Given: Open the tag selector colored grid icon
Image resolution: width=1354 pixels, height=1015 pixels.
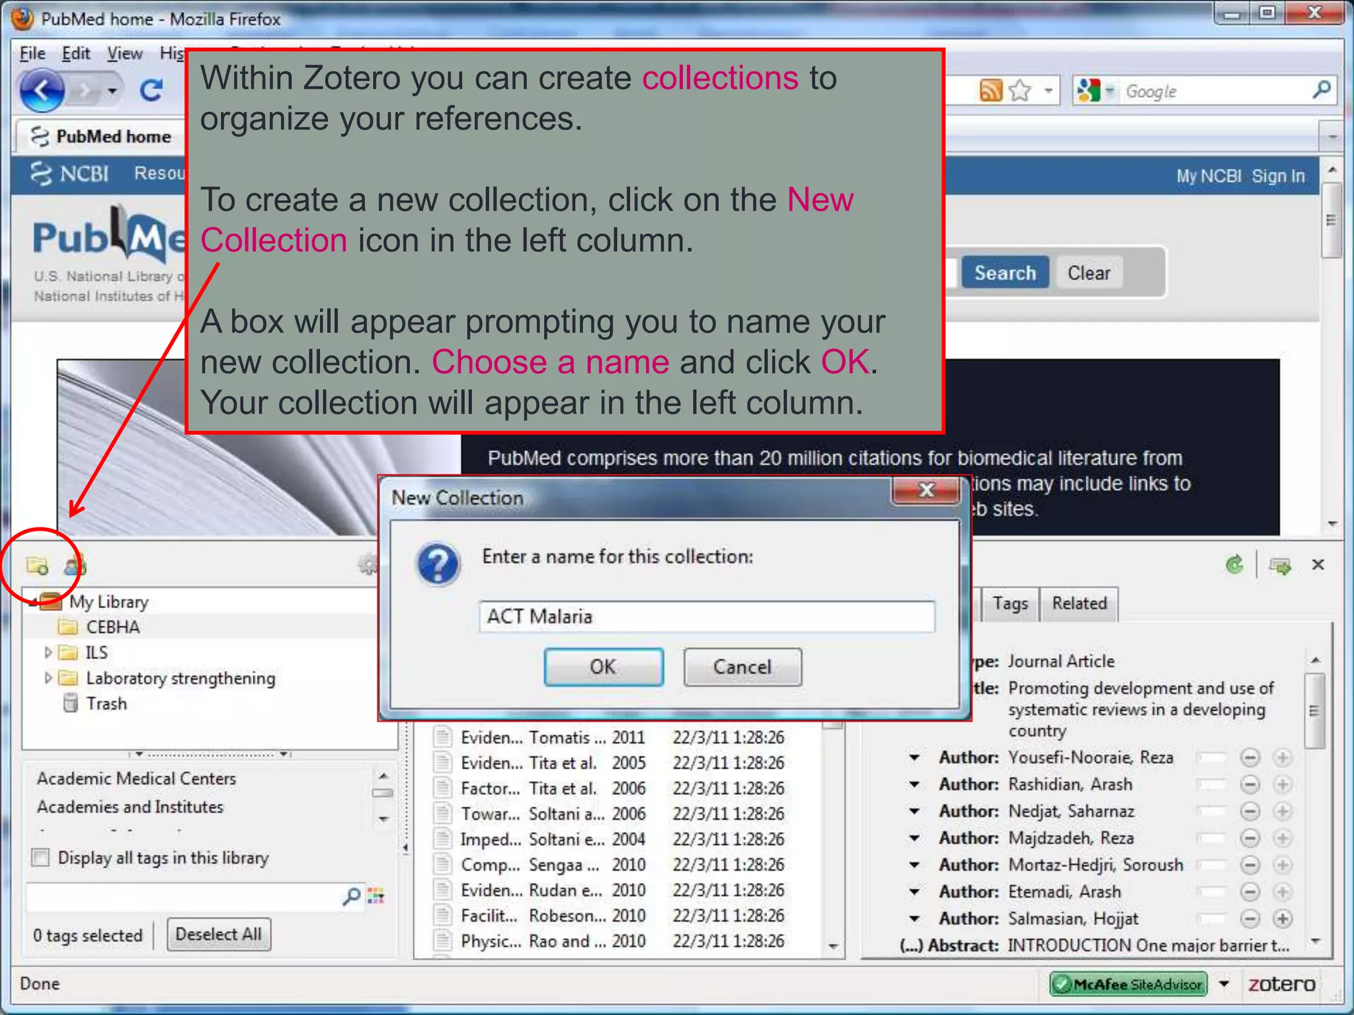Looking at the screenshot, I should coord(376,896).
